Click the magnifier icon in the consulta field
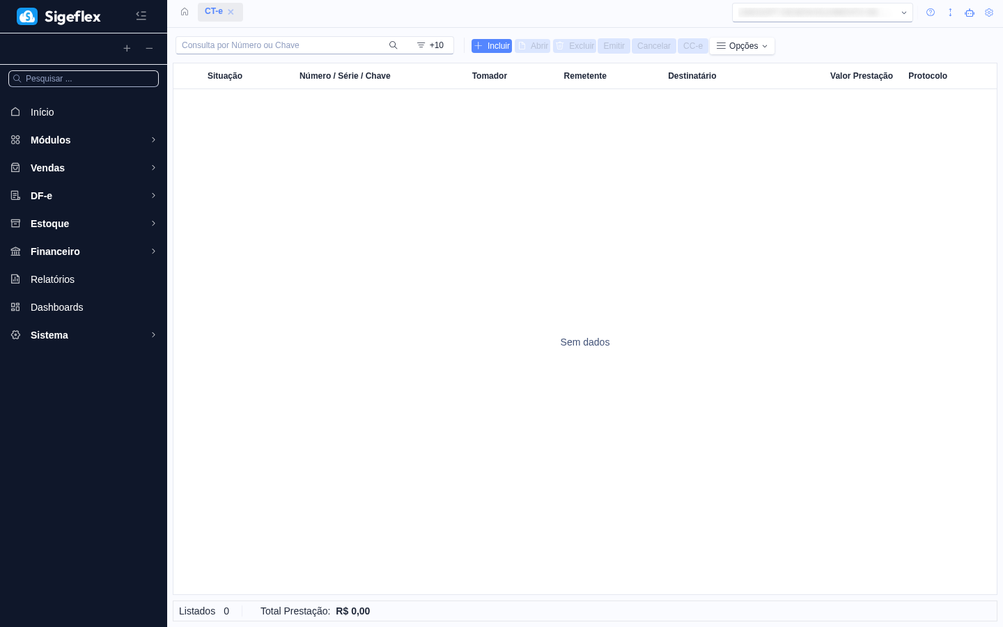 click(x=393, y=45)
